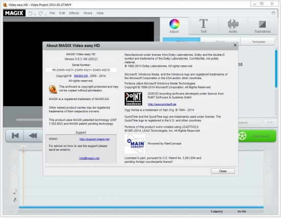Open the Help menu
281x218 pixels.
[x=100, y=13]
